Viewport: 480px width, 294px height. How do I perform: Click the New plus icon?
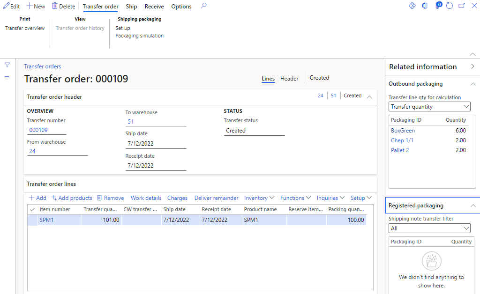[29, 6]
